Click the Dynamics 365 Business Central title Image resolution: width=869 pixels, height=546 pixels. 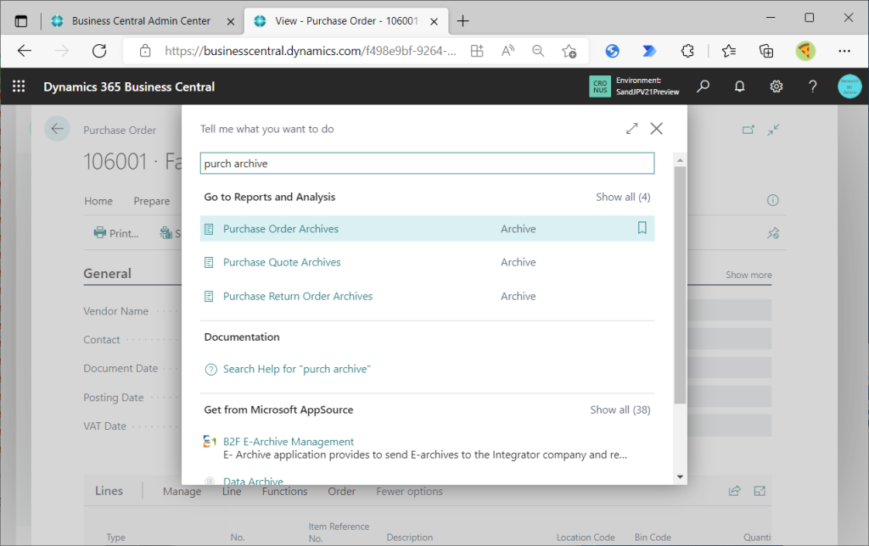click(129, 87)
